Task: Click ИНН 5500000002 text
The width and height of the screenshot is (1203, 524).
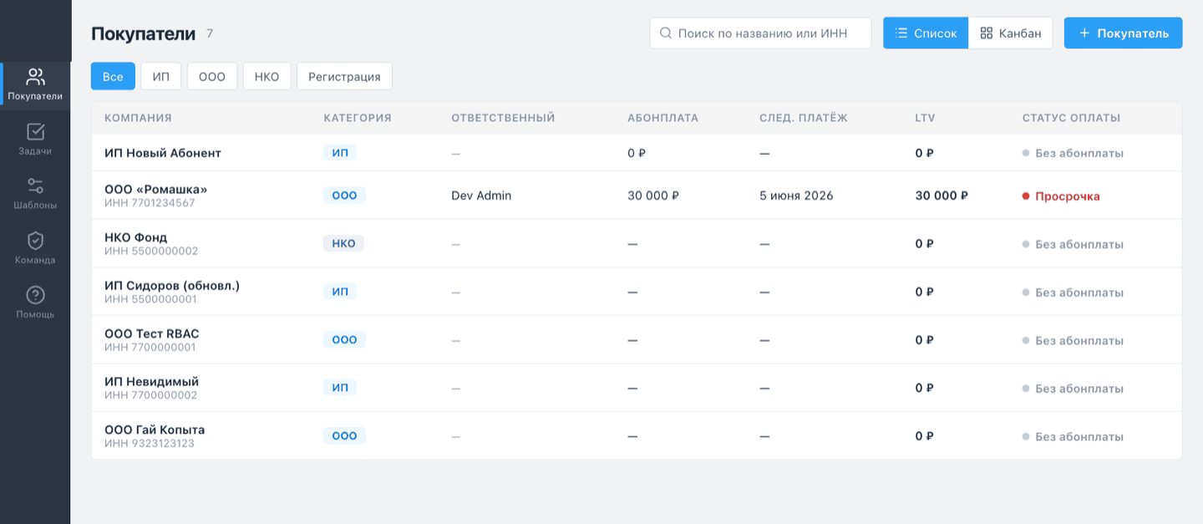Action: pyautogui.click(x=151, y=251)
